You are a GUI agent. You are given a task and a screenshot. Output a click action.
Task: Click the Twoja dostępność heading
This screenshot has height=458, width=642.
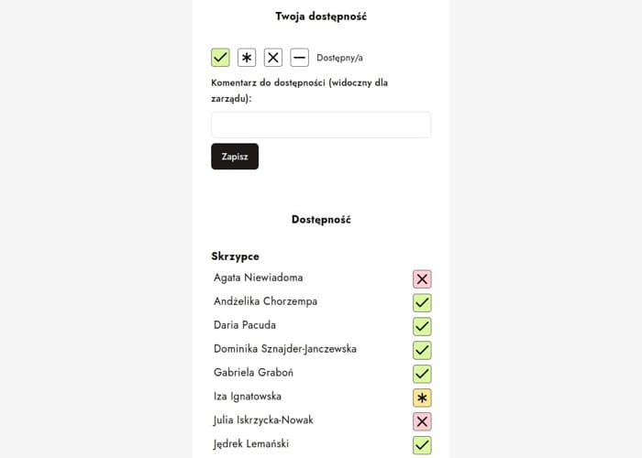click(x=321, y=16)
